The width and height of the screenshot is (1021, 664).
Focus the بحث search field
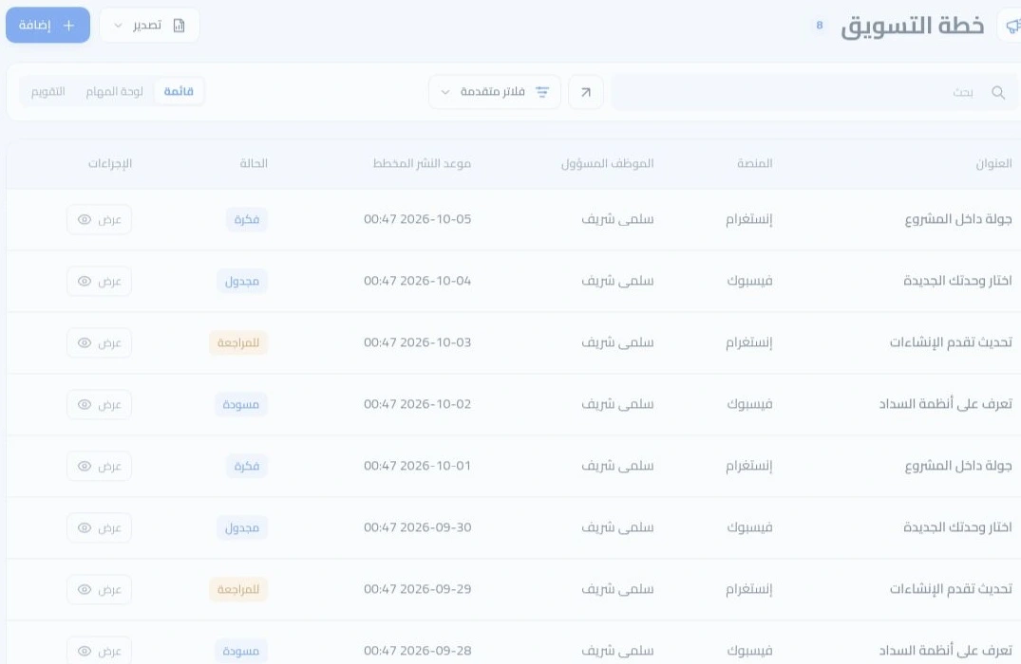point(814,92)
